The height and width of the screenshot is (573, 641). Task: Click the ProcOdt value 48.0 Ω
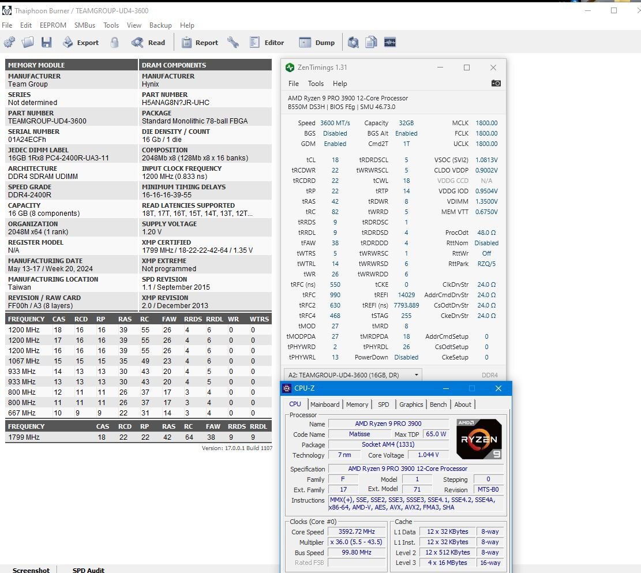tap(486, 233)
